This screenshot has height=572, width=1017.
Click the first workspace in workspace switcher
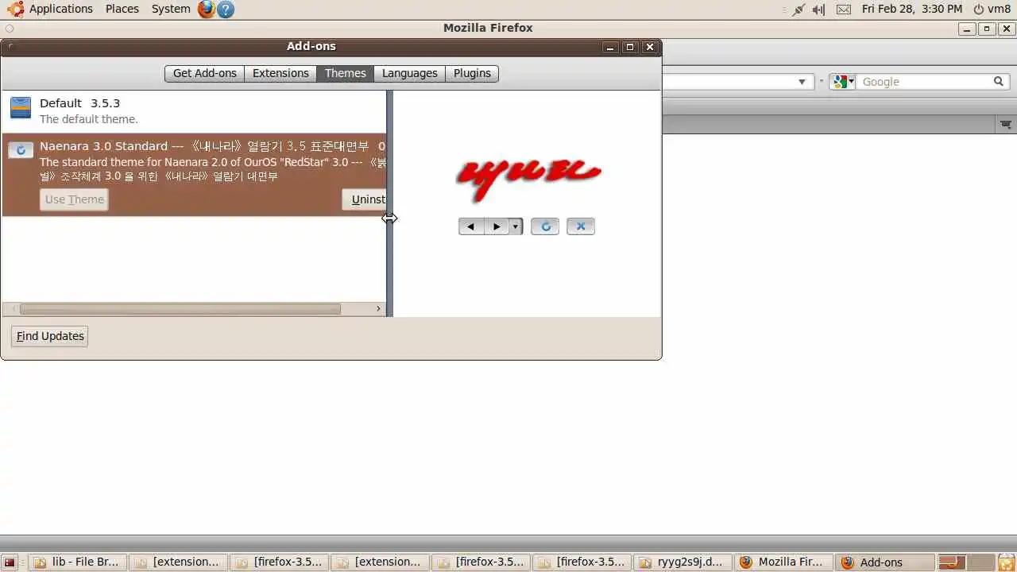click(953, 562)
